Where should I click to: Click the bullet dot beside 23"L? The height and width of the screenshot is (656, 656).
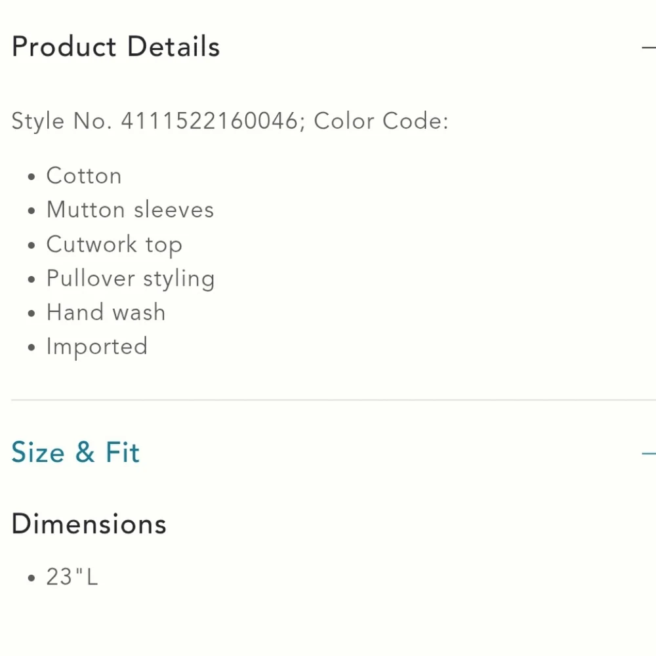click(31, 579)
